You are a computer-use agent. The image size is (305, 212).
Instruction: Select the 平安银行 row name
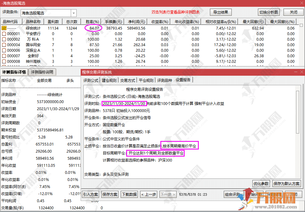tap(33, 34)
